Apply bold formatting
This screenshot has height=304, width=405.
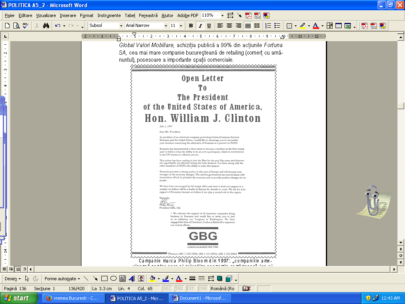[x=191, y=26]
